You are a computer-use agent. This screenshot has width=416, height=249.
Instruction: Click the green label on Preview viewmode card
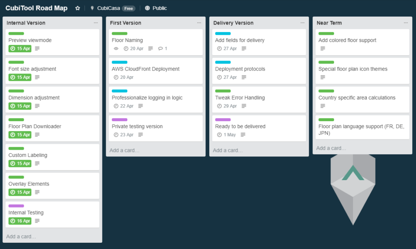click(x=16, y=34)
